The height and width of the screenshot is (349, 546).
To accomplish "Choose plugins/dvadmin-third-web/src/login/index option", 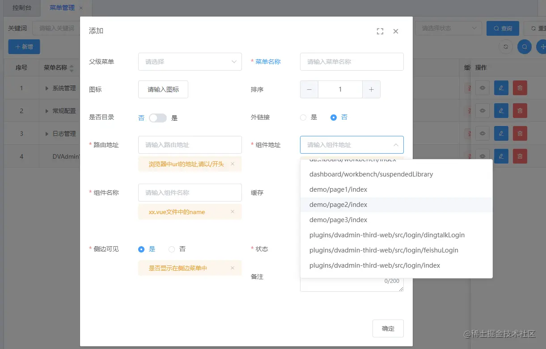I will coord(397,265).
